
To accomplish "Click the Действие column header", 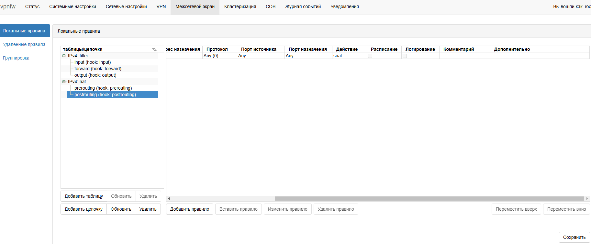I will (347, 50).
